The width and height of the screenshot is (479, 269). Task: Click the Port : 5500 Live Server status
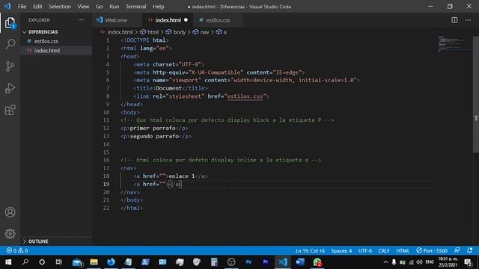[x=432, y=251]
